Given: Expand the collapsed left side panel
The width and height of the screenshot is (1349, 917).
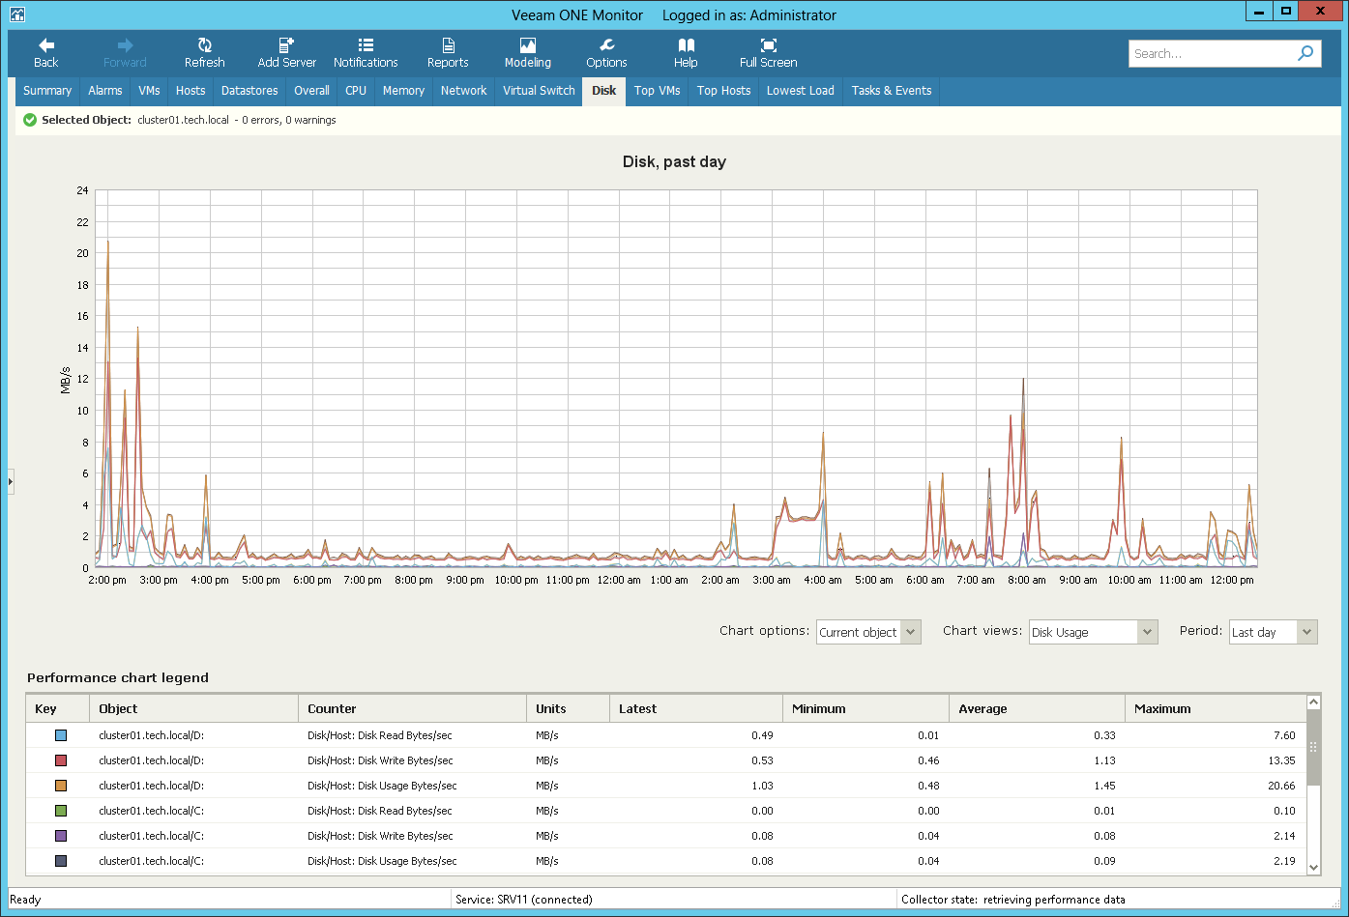Looking at the screenshot, I should pyautogui.click(x=11, y=480).
